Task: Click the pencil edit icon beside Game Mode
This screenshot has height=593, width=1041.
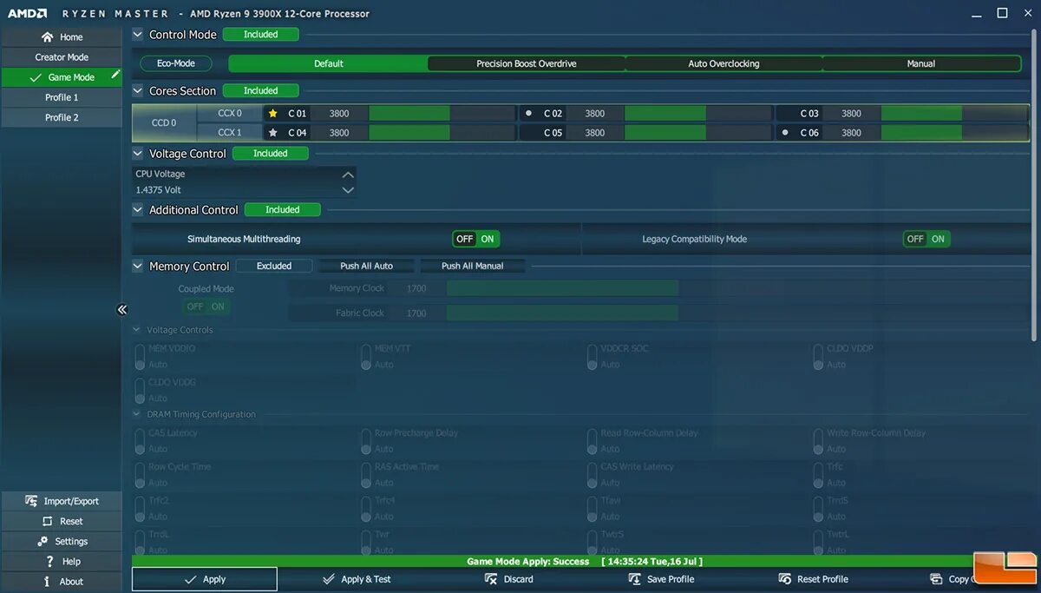Action: pos(115,76)
